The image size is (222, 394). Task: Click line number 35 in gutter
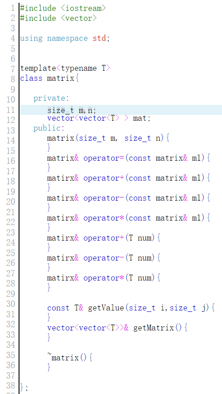11,355
